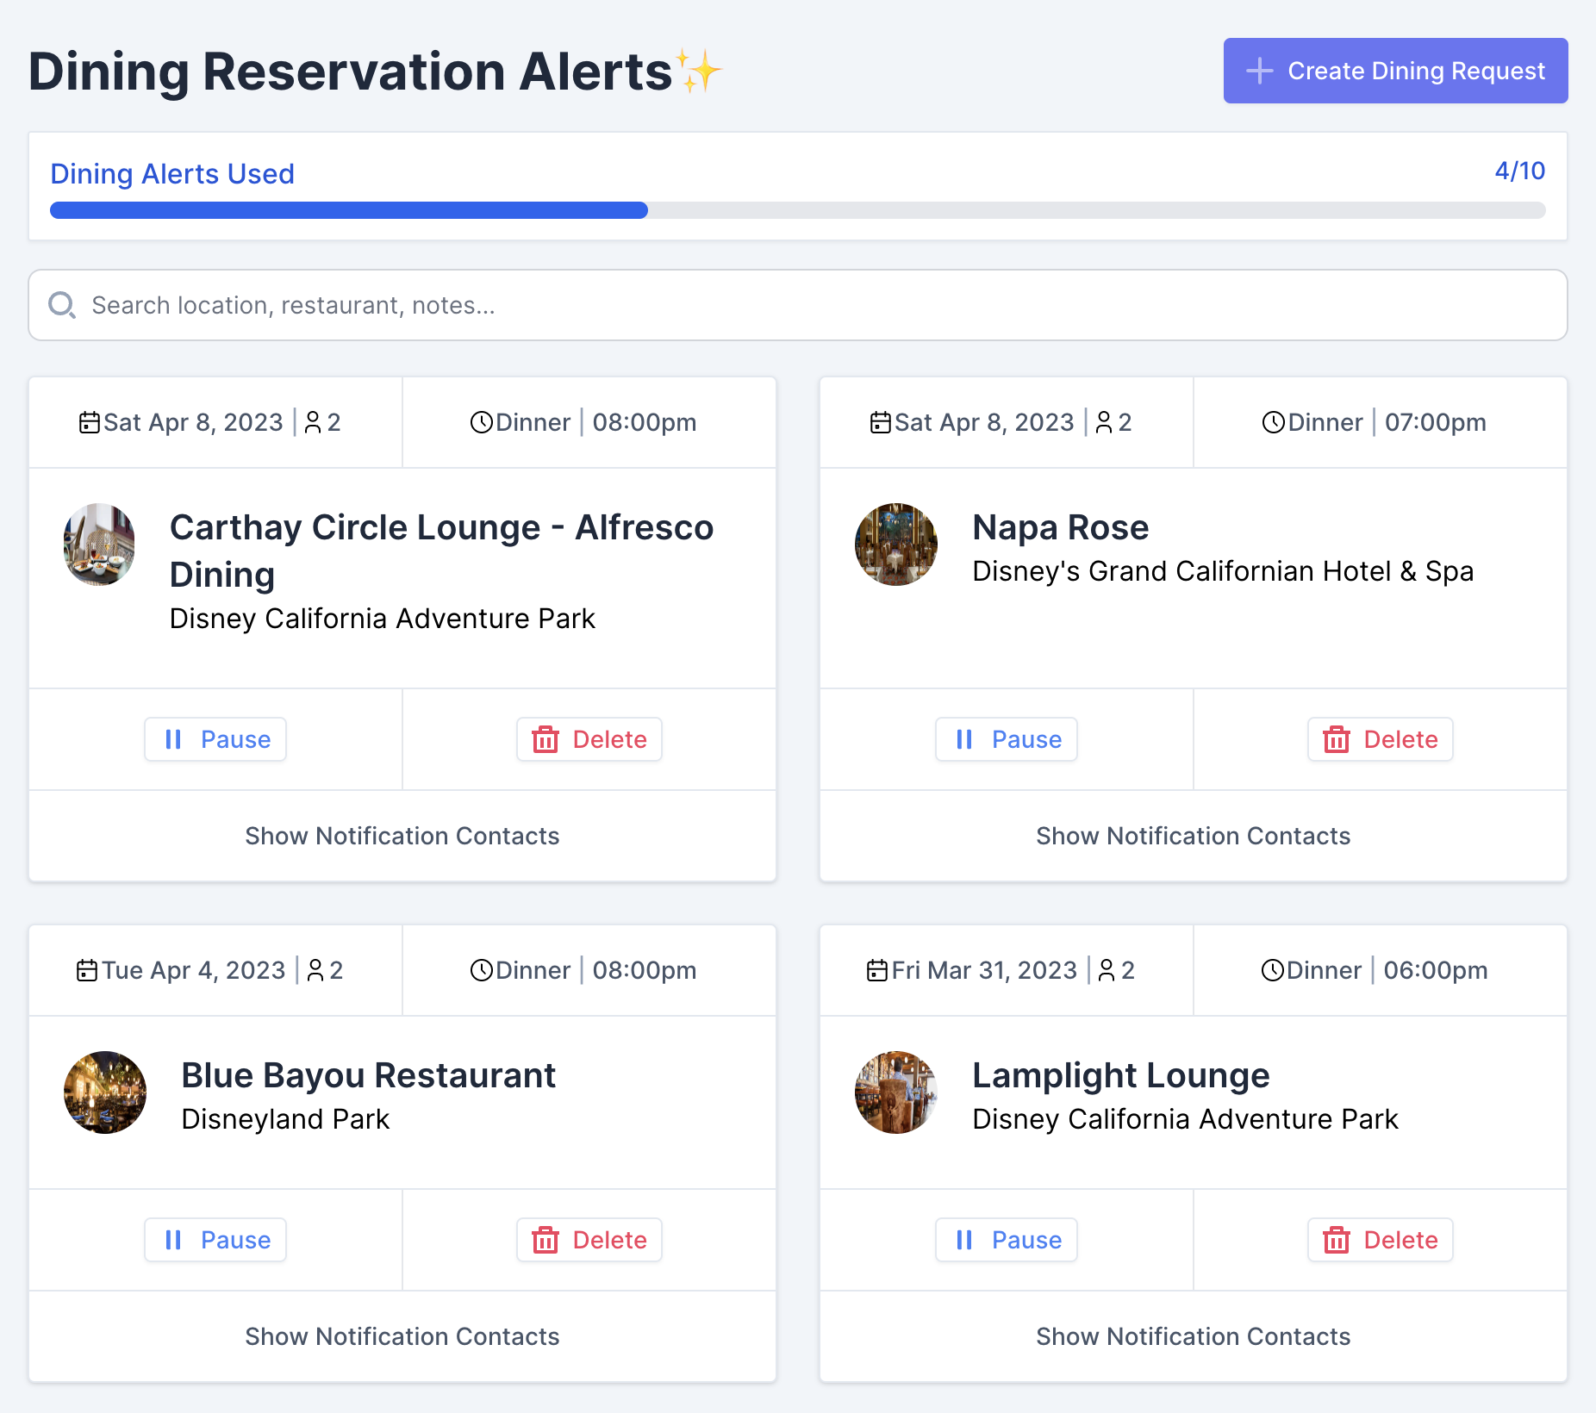Screen dimensions: 1596x1413
Task: Click Disney's Grand Californian Hotel & Spa text
Action: tap(1223, 571)
